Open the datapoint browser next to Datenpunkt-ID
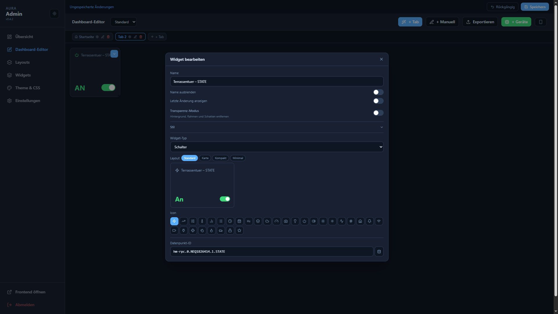Screen dimensions: 558x314 [x=379, y=251]
